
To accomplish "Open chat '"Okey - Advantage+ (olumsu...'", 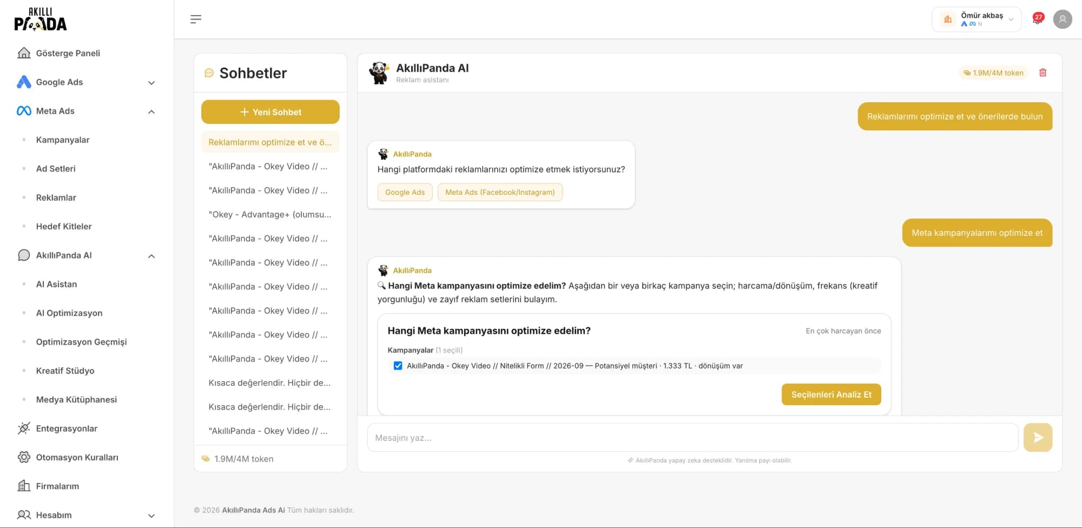I will click(x=270, y=214).
